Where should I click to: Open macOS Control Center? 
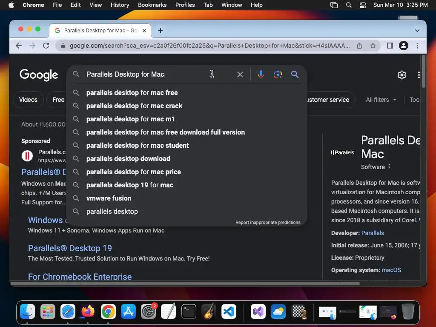coord(363,5)
